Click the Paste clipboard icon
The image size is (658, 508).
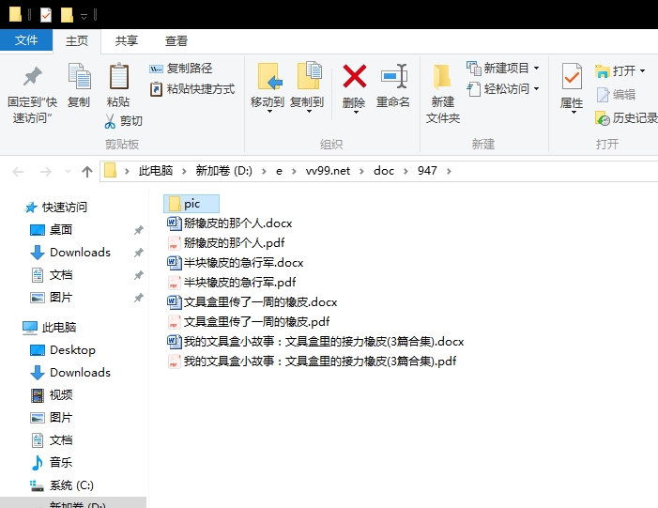[119, 76]
